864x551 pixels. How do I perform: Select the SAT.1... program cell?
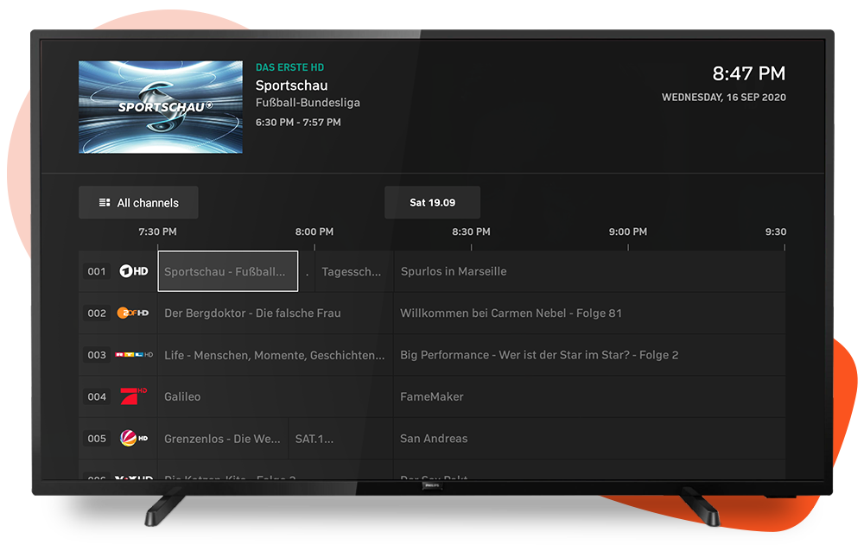tap(341, 439)
